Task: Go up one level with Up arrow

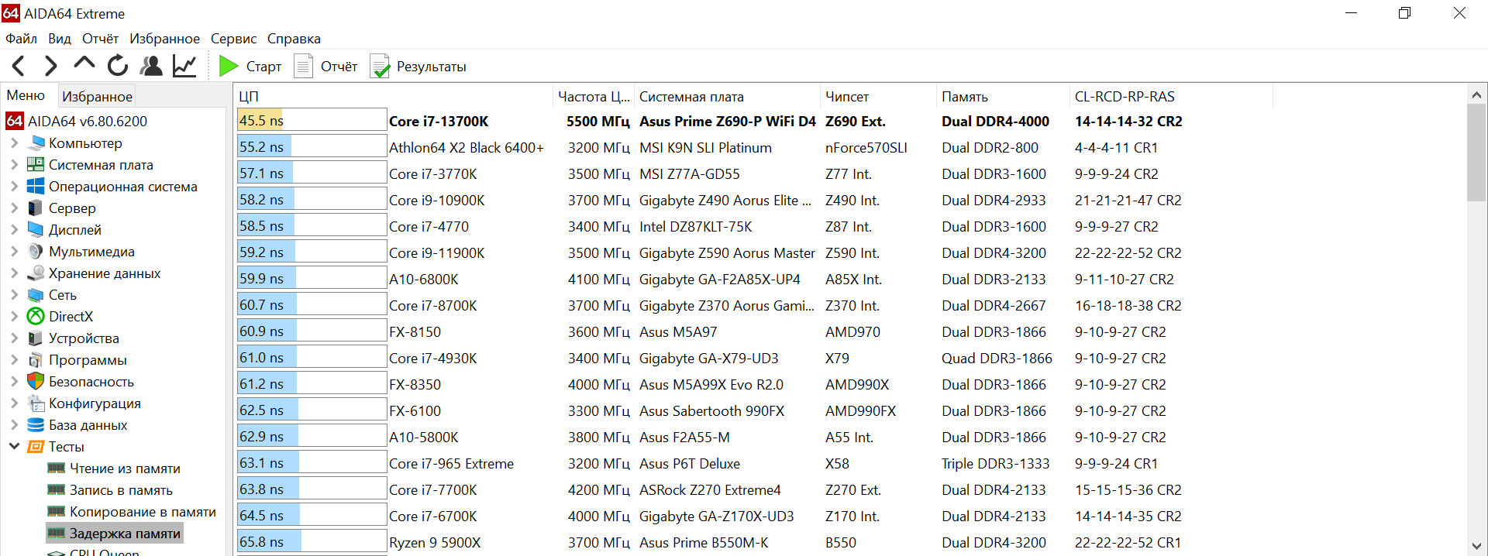Action: (x=84, y=65)
